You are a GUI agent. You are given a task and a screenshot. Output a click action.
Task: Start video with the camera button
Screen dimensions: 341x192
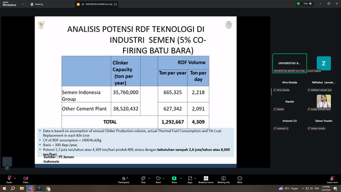click(26, 179)
